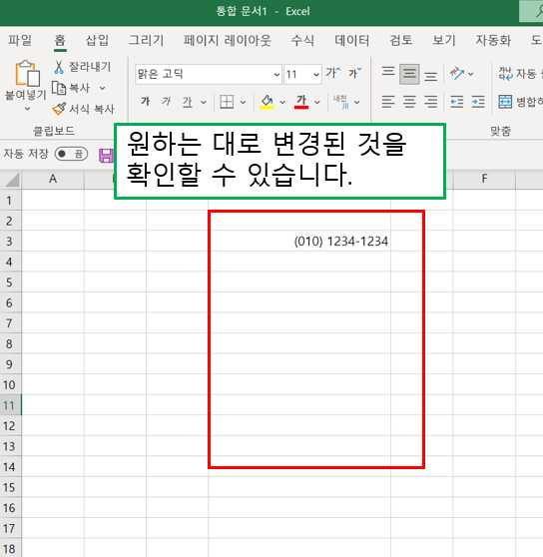Click merge and center (병합) button
This screenshot has height=557, width=543.
[520, 102]
